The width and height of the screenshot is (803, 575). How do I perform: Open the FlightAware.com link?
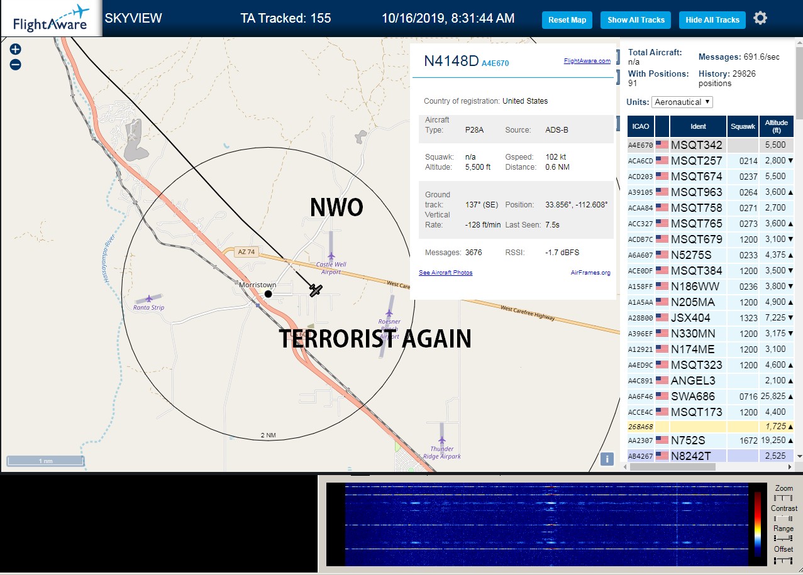click(x=587, y=61)
